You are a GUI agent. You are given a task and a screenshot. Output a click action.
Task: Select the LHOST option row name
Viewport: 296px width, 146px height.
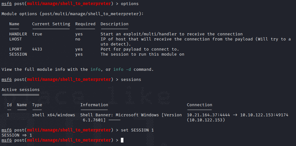tap(16, 39)
